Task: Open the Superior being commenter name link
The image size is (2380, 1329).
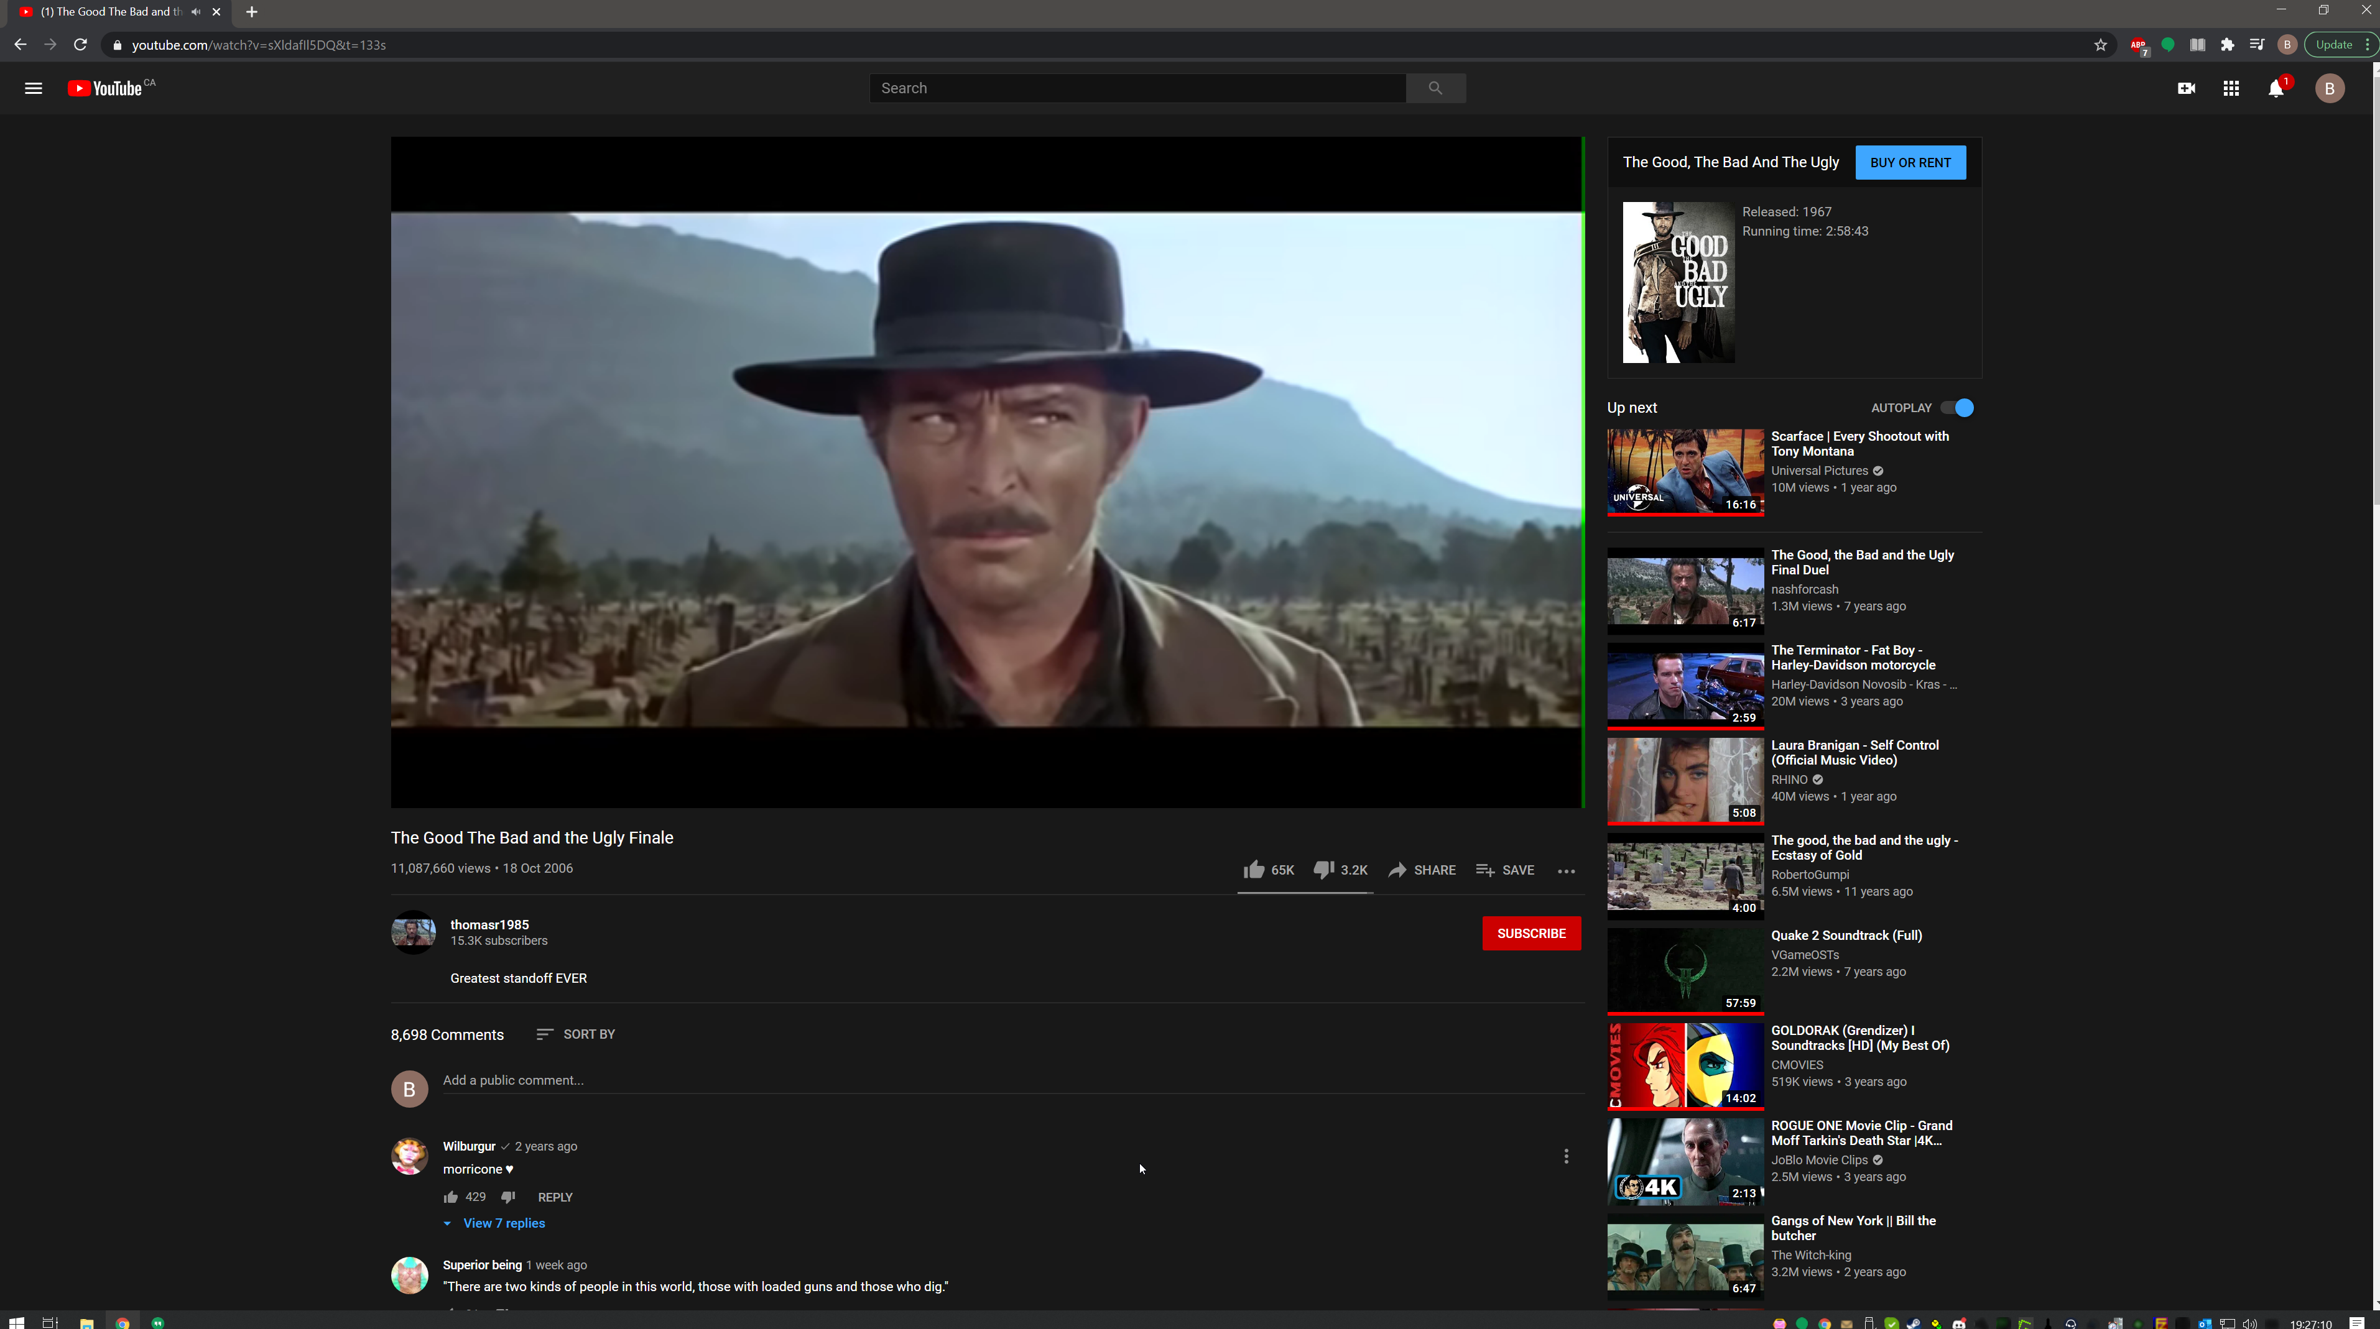Action: pyautogui.click(x=481, y=1264)
